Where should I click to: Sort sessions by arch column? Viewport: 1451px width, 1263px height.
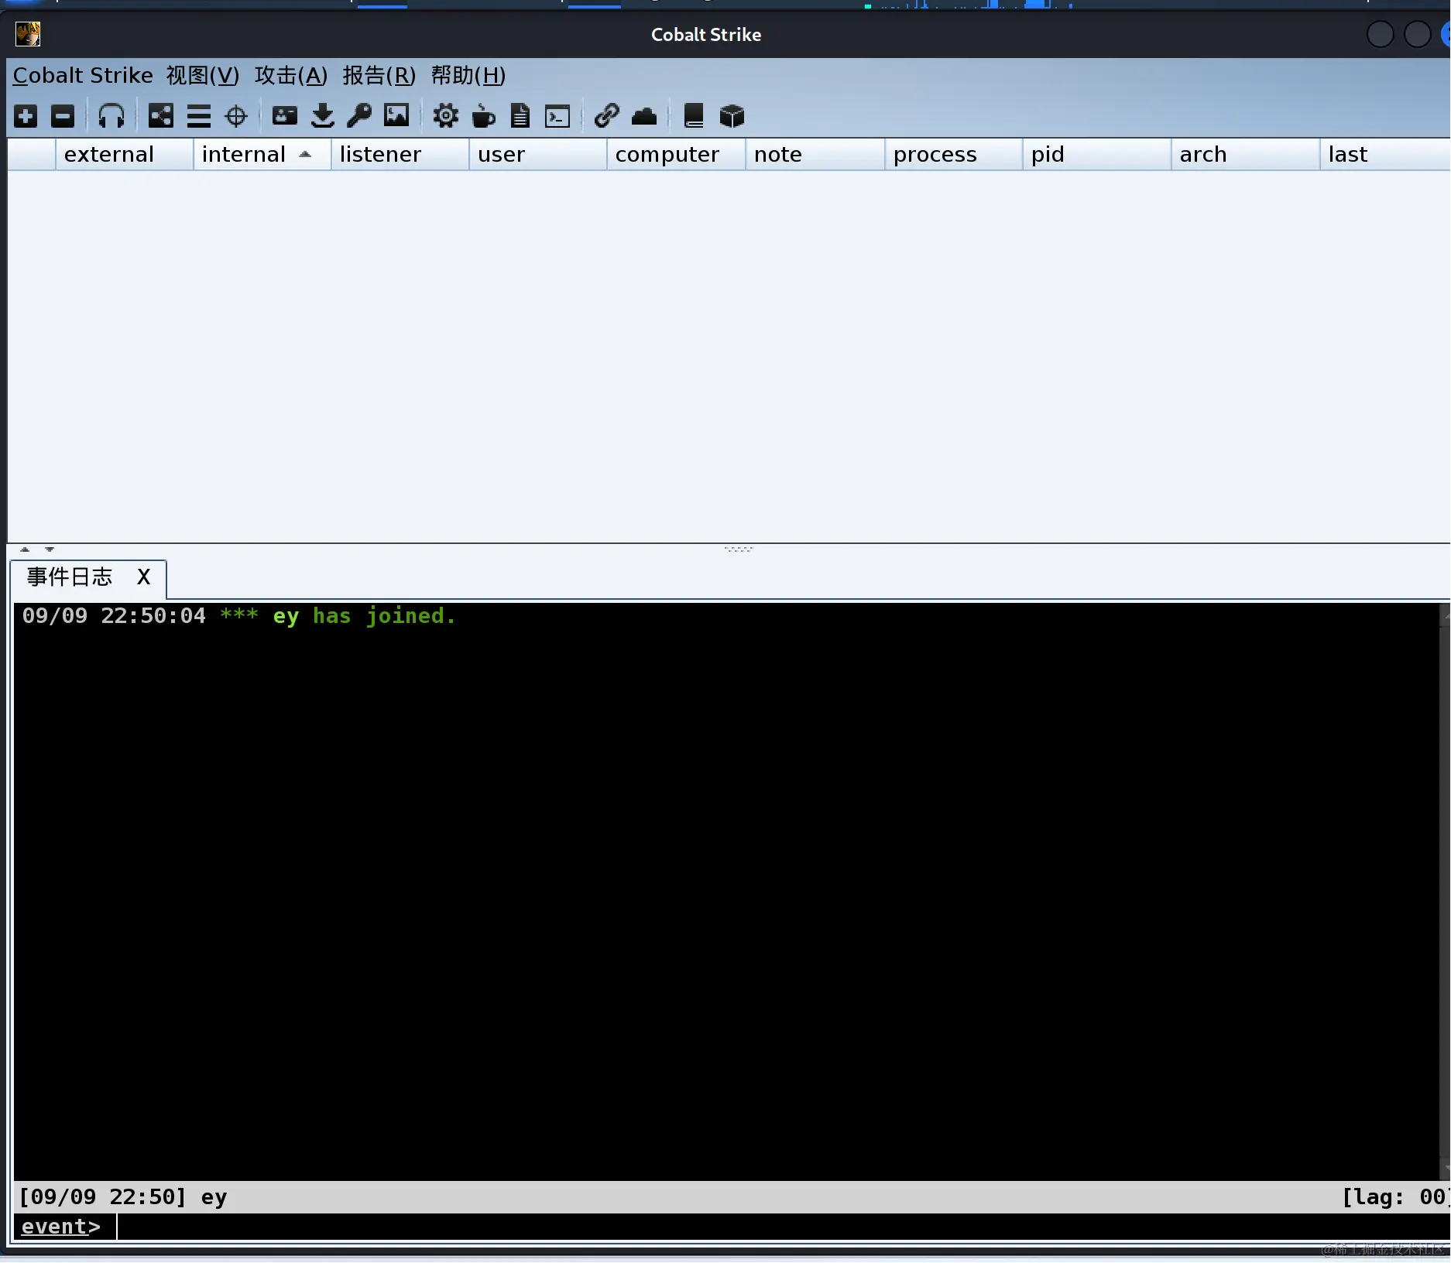[1245, 155]
